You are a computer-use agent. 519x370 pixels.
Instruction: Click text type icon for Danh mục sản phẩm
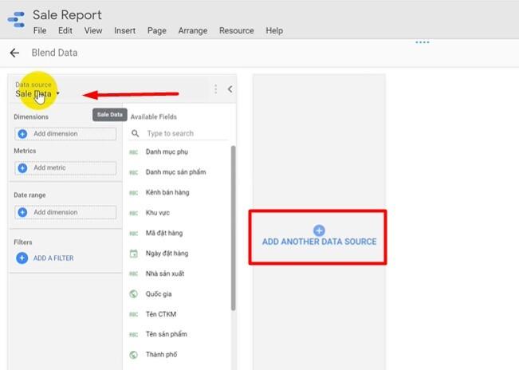tap(134, 172)
